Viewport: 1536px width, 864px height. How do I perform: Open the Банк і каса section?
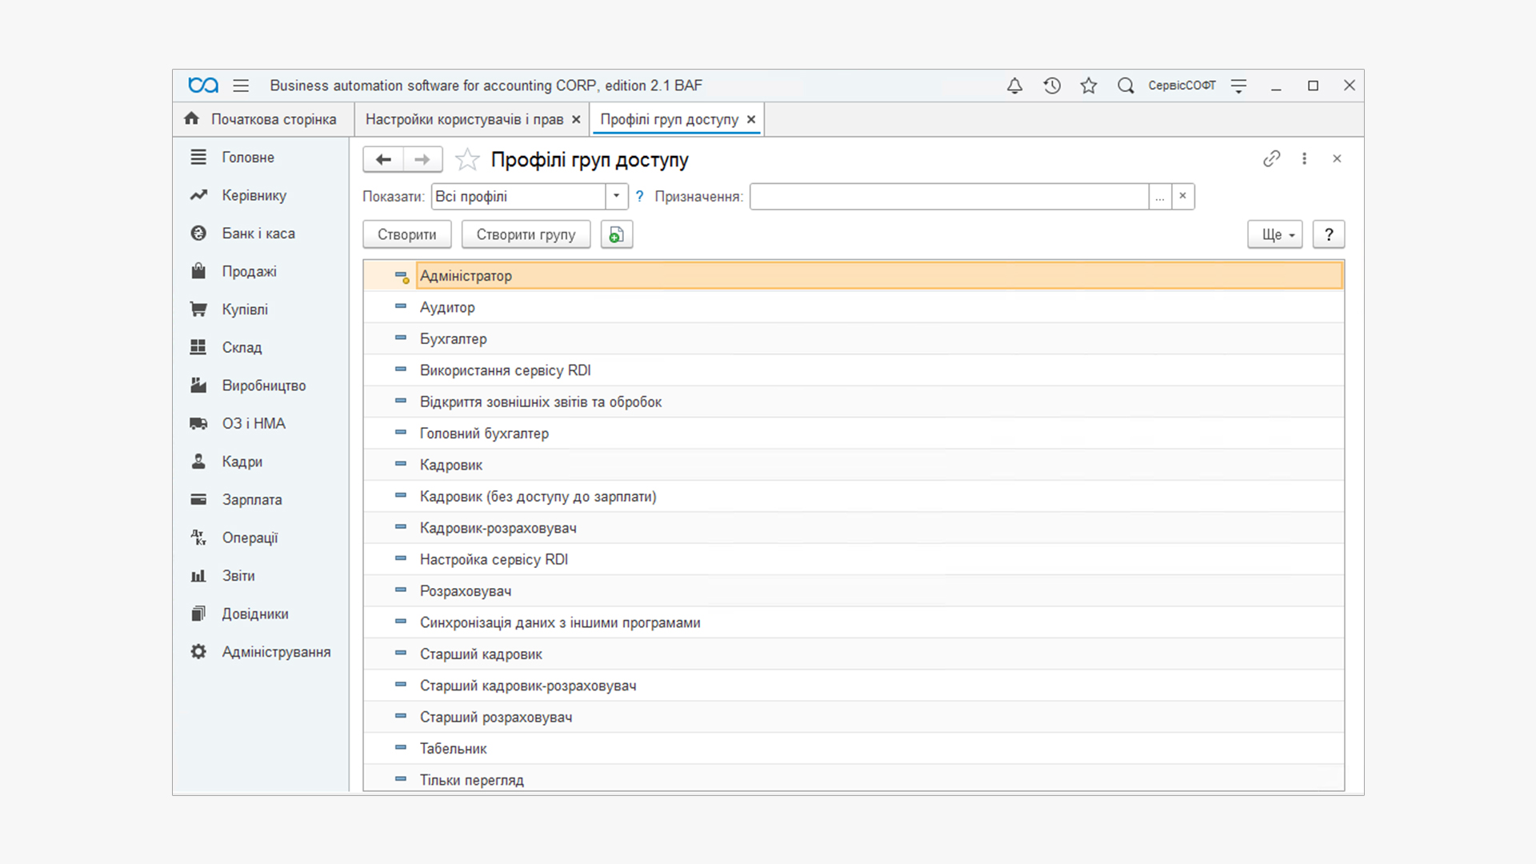click(x=261, y=234)
